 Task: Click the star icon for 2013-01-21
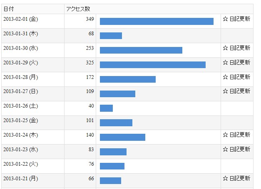tap(225, 178)
